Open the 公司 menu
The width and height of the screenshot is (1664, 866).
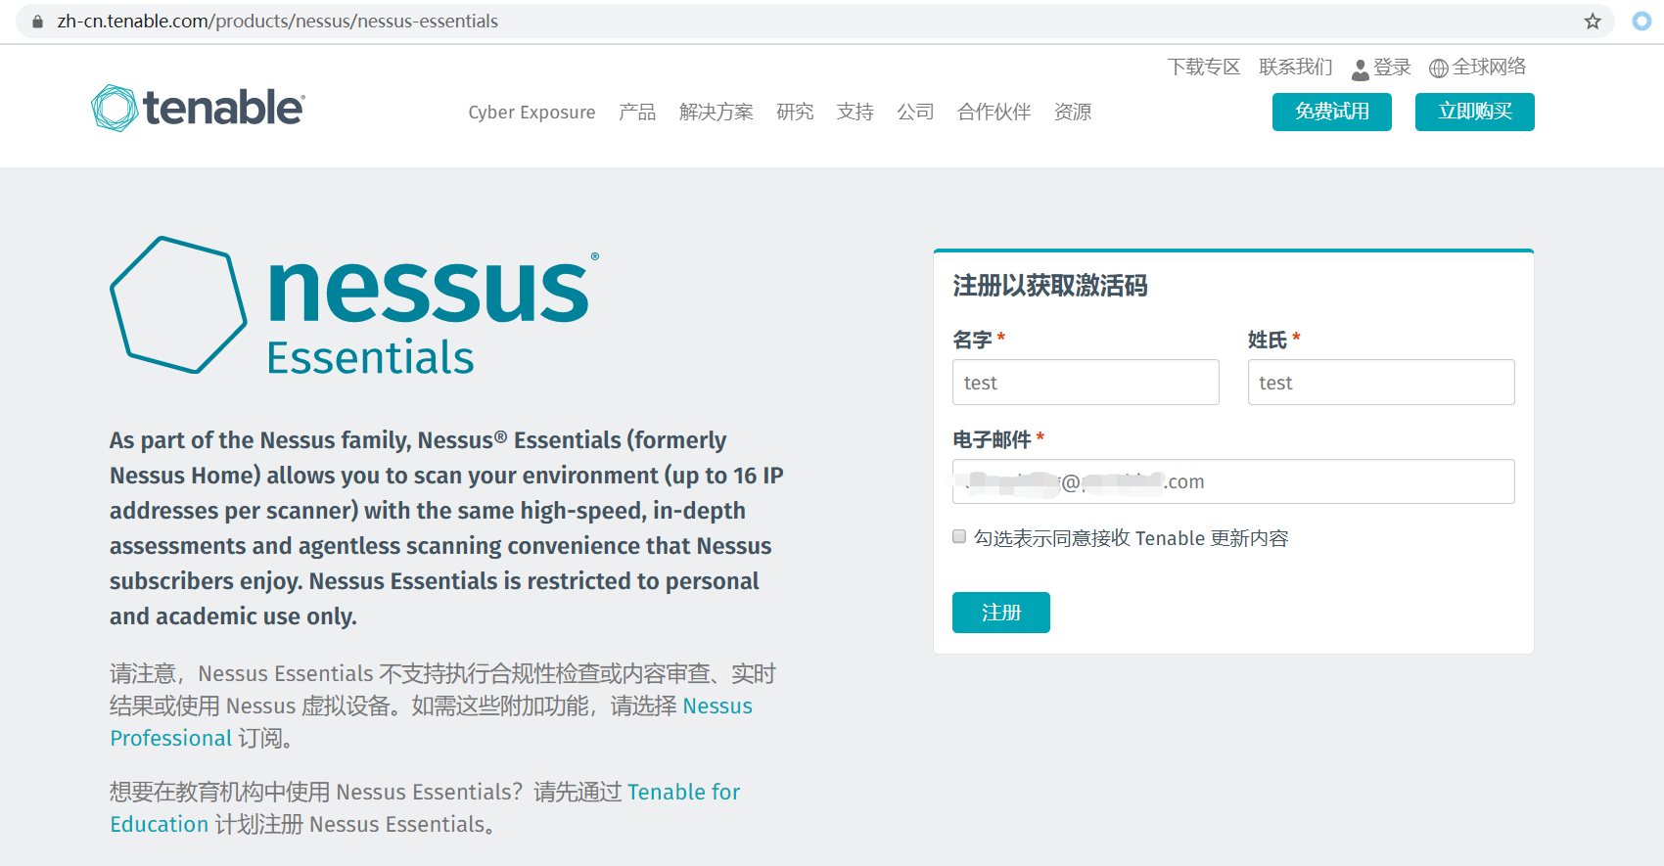tap(915, 113)
